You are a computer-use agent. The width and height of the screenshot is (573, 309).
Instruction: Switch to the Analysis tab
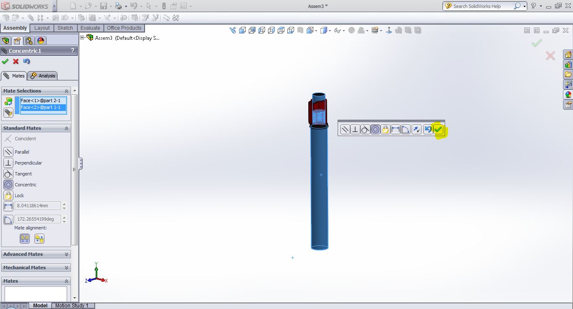click(x=43, y=76)
